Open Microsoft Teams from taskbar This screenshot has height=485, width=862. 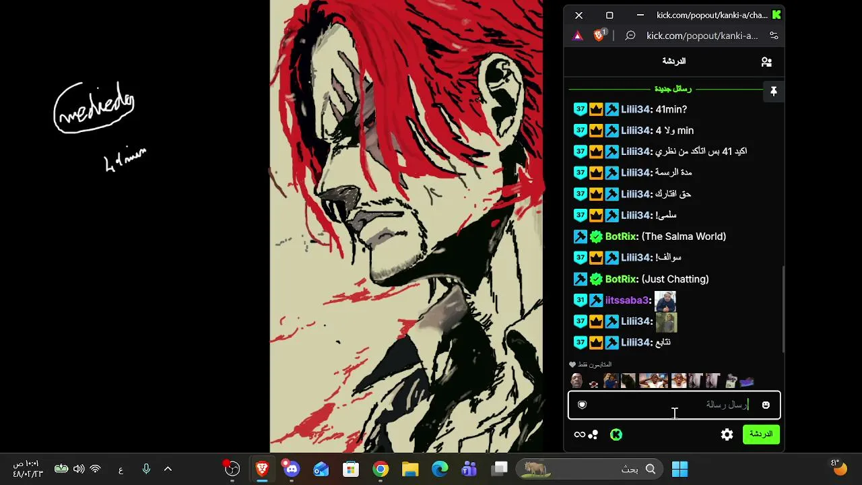[469, 469]
